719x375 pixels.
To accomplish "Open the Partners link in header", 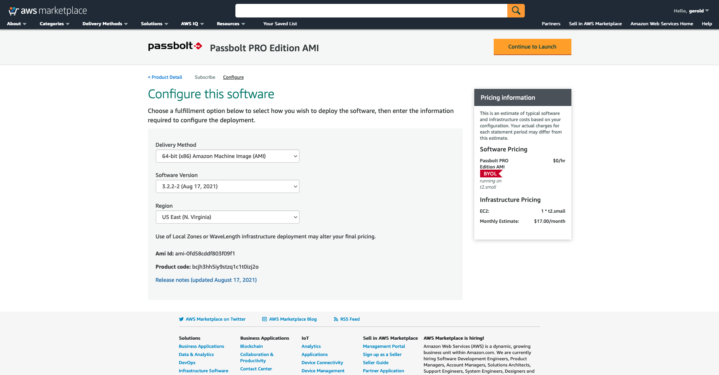I will (551, 24).
